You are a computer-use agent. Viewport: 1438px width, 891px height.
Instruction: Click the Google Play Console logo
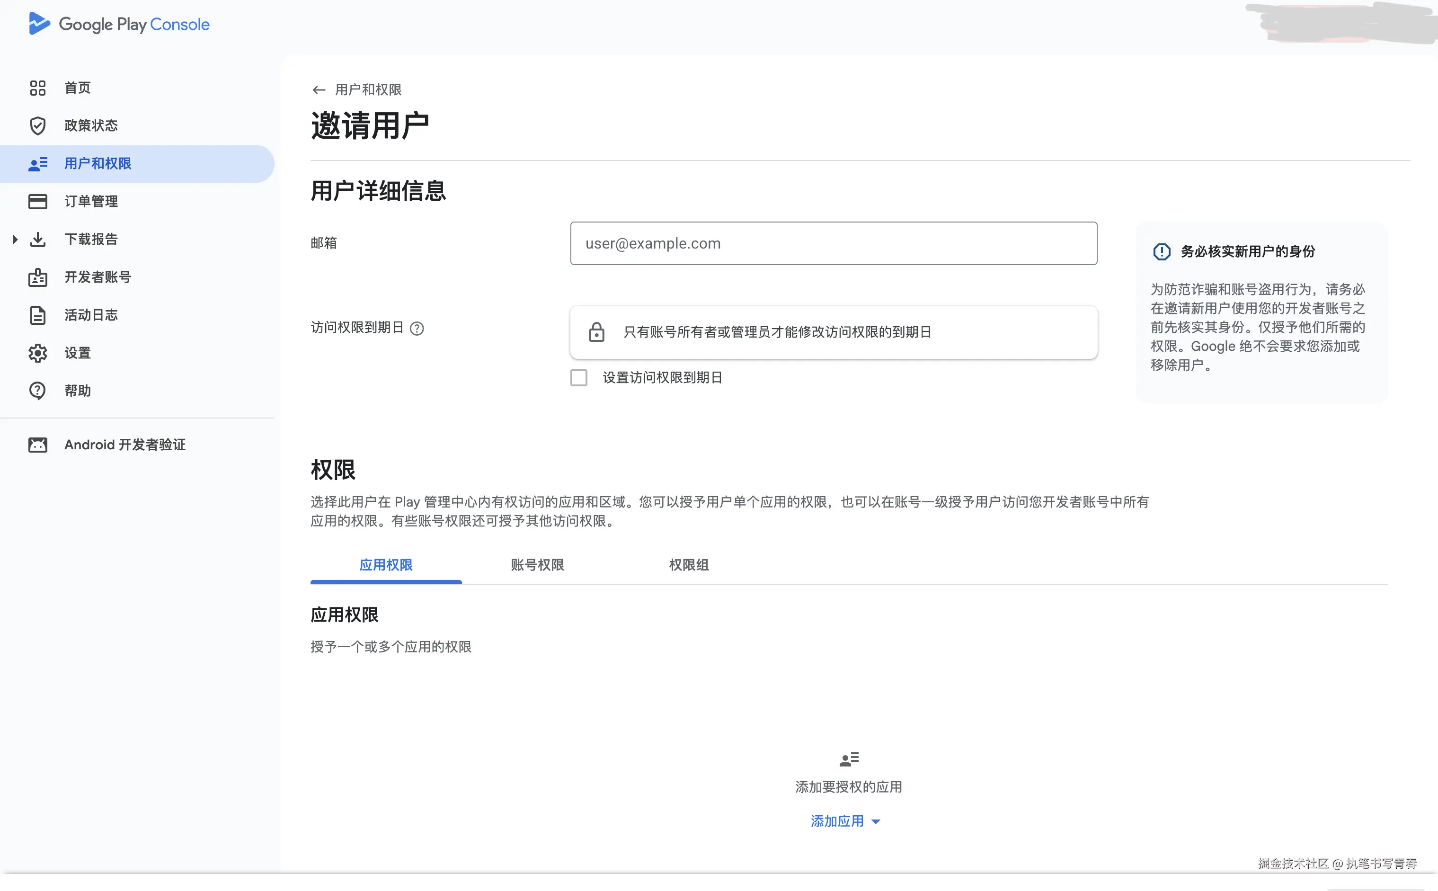point(118,24)
